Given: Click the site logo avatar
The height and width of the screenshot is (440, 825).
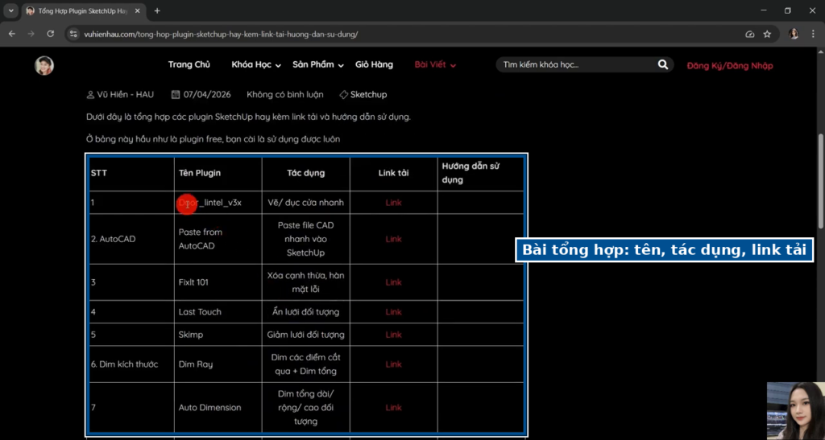Looking at the screenshot, I should coord(44,66).
